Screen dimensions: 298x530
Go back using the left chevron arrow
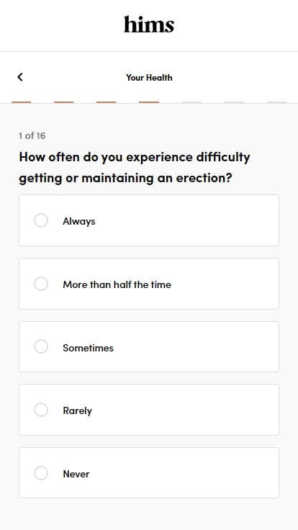coord(20,77)
